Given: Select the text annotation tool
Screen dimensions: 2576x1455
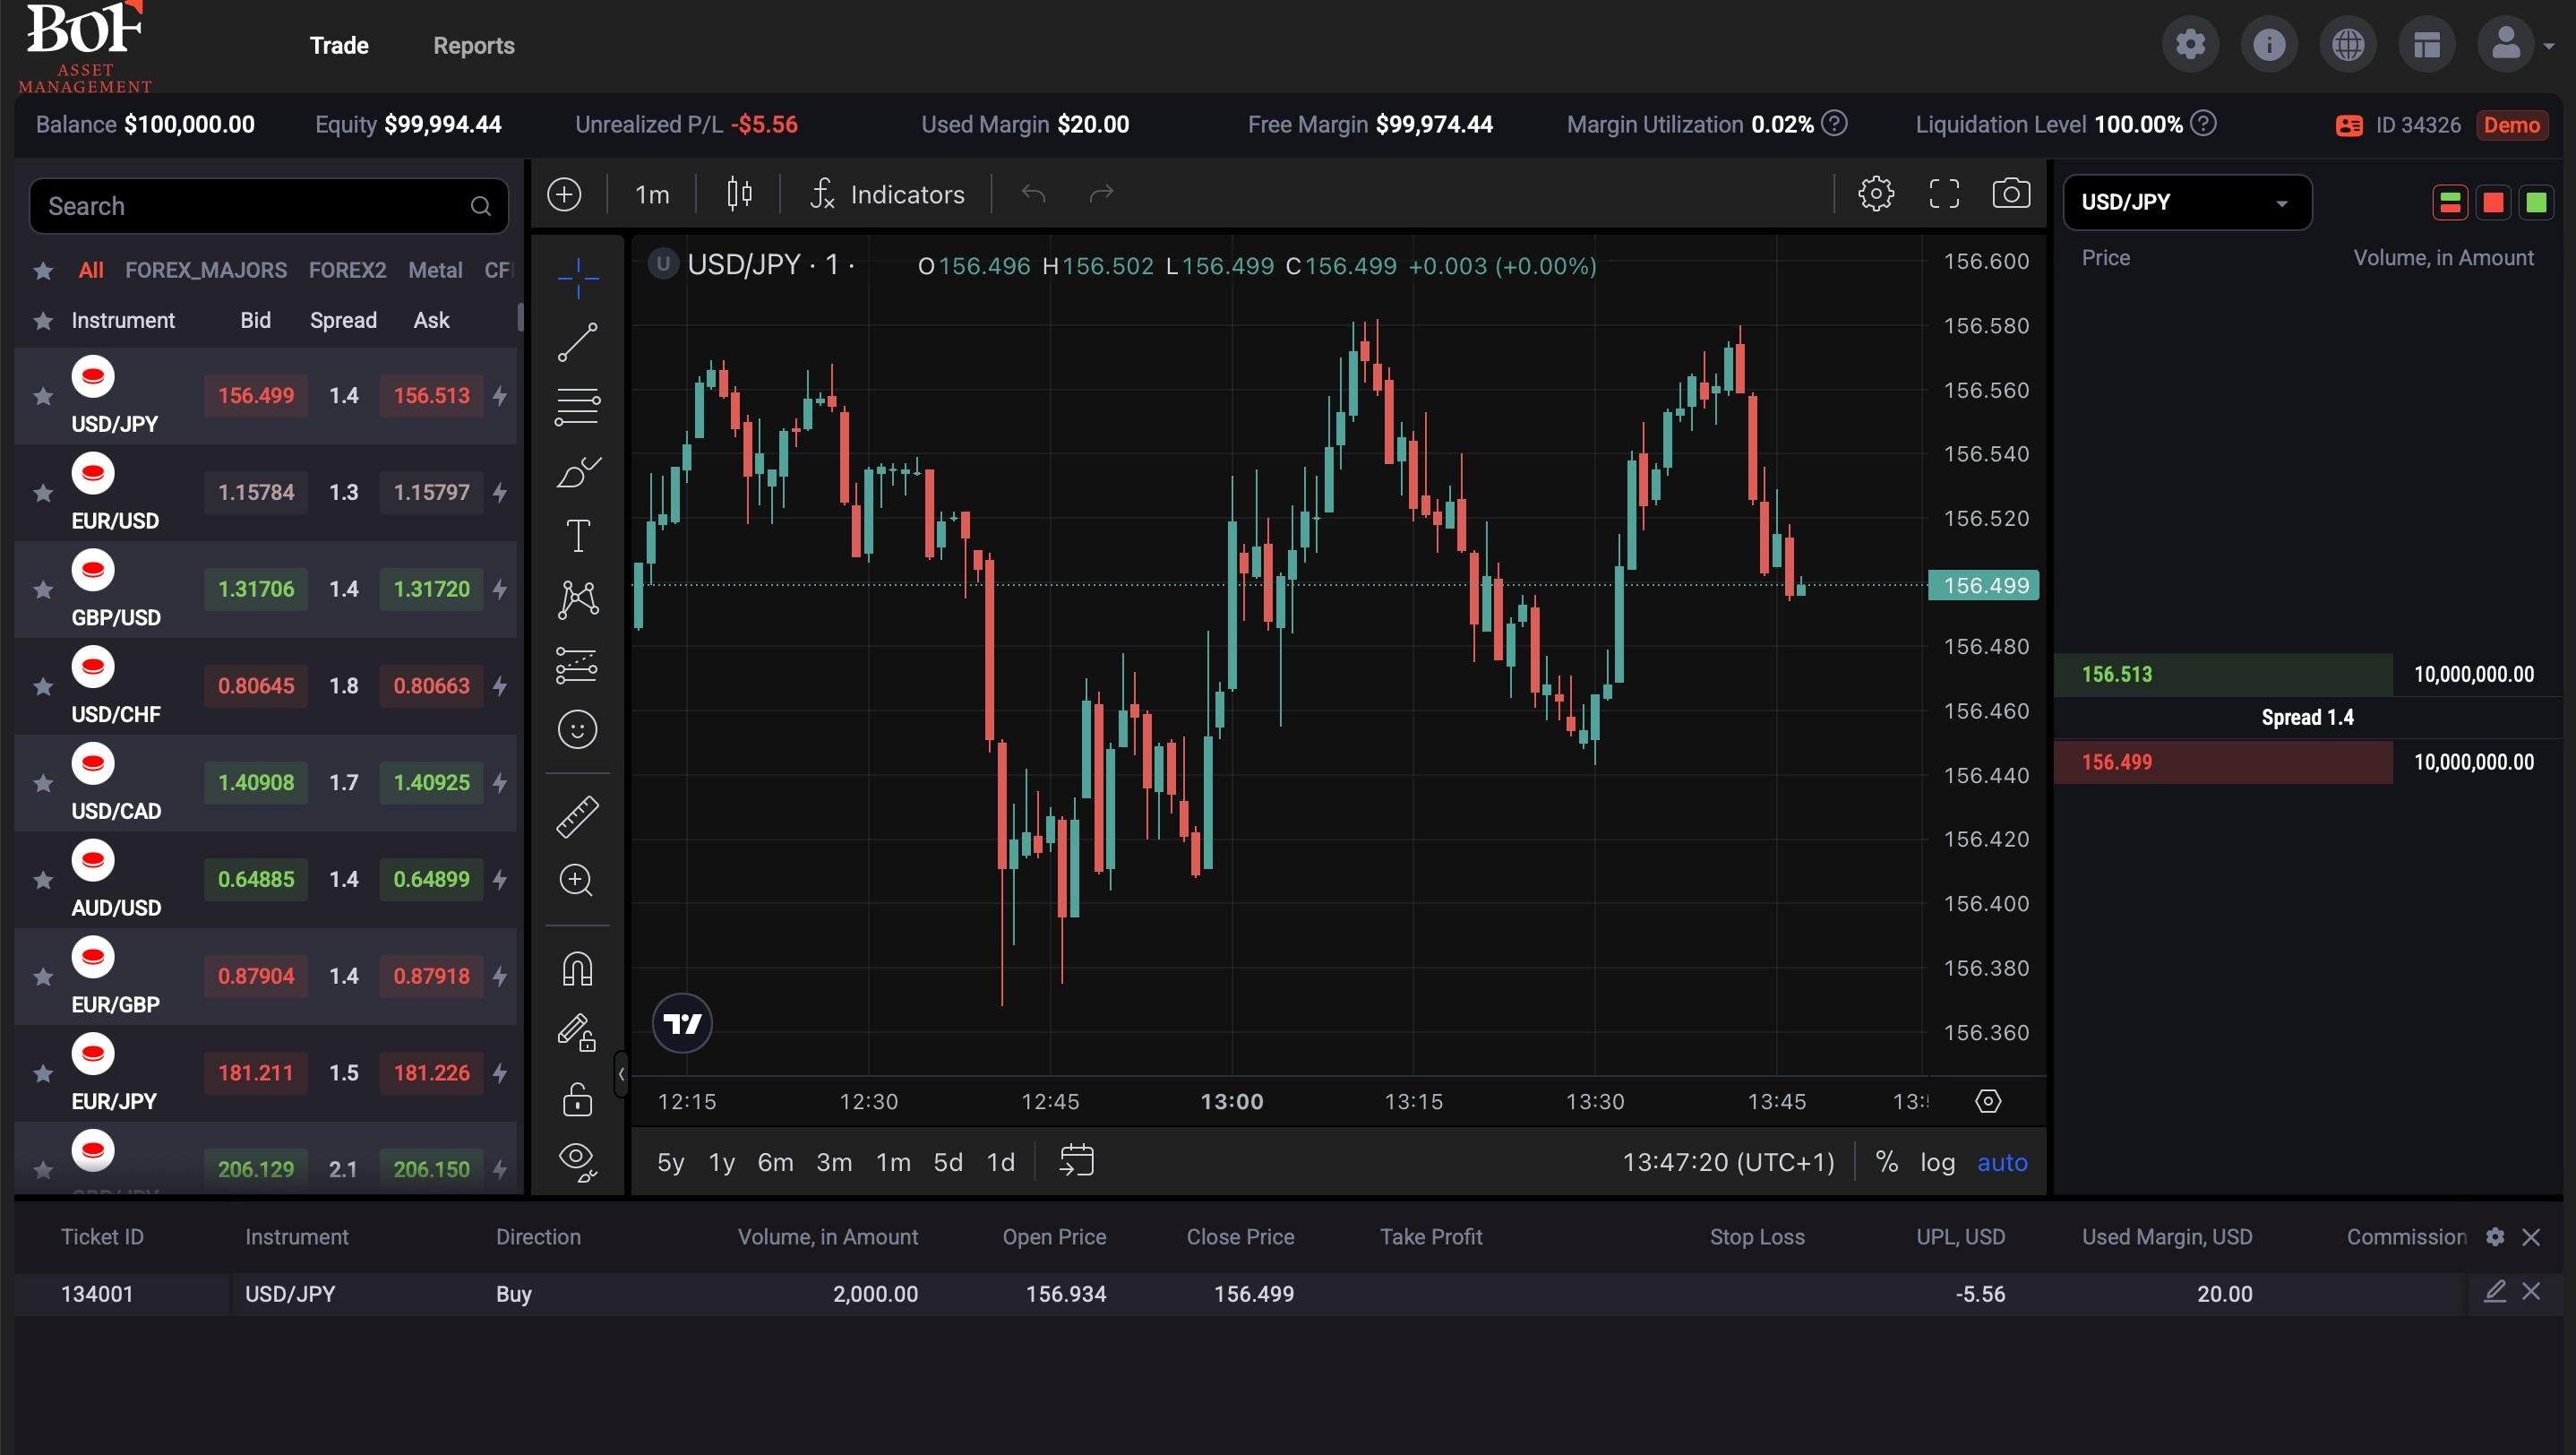Looking at the screenshot, I should (x=577, y=535).
